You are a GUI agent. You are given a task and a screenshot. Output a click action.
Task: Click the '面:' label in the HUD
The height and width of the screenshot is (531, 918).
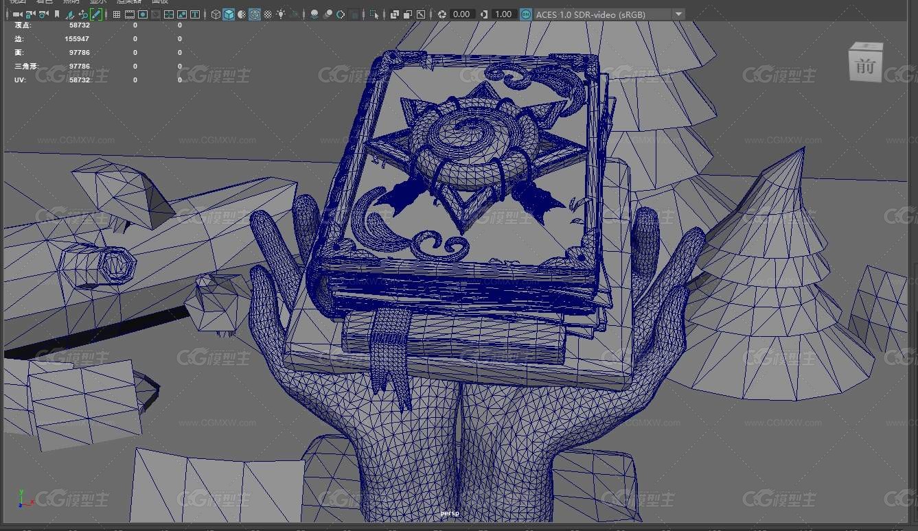click(19, 53)
